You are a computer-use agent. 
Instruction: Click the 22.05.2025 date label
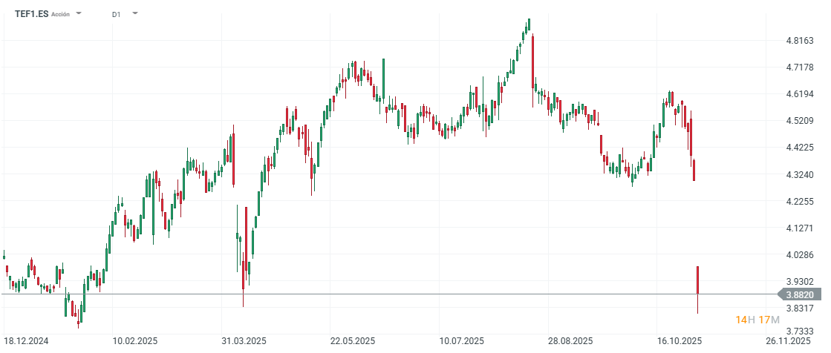[x=353, y=341]
